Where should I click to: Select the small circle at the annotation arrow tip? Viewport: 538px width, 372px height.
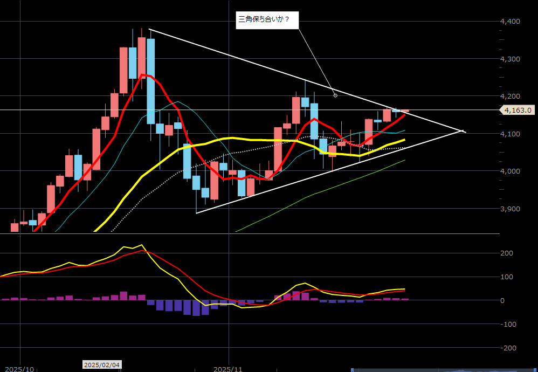click(x=335, y=95)
